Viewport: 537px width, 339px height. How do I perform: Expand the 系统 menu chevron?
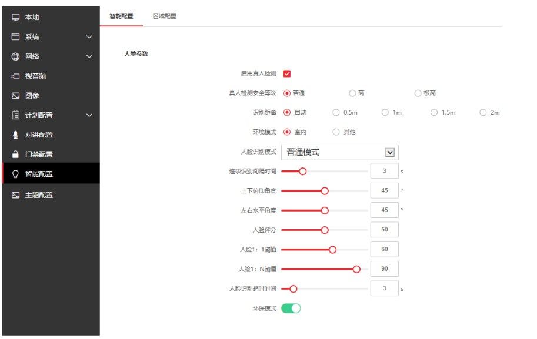point(89,36)
